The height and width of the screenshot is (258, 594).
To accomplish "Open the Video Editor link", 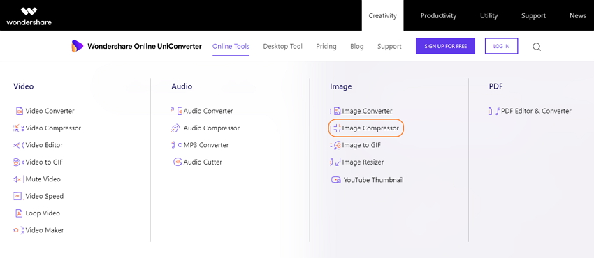I will tap(44, 145).
